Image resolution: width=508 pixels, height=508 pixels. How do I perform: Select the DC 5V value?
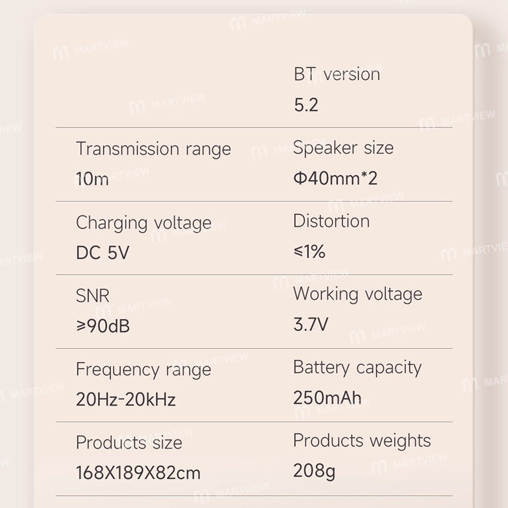click(x=103, y=252)
